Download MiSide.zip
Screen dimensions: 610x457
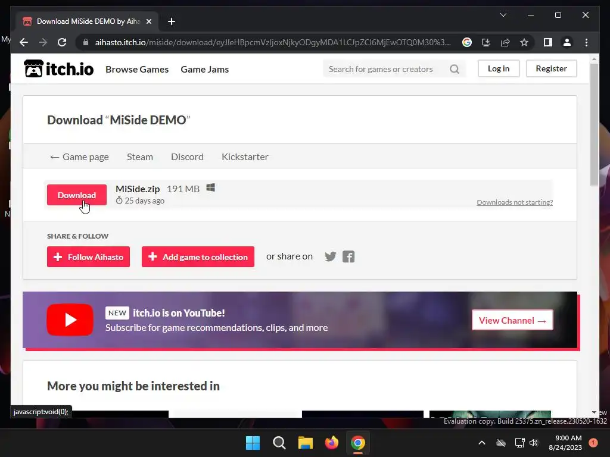point(77,195)
